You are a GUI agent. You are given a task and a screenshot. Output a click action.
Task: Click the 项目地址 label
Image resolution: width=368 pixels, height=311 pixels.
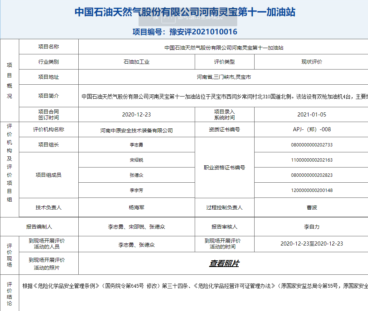pyautogui.click(x=48, y=77)
